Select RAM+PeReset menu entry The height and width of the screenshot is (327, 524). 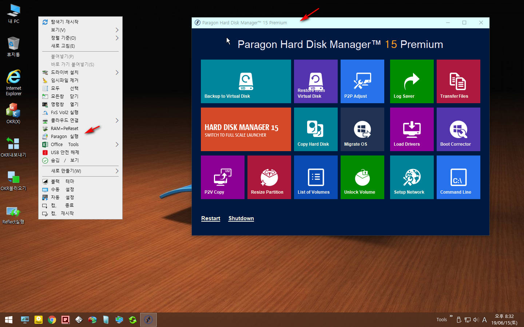pyautogui.click(x=80, y=128)
